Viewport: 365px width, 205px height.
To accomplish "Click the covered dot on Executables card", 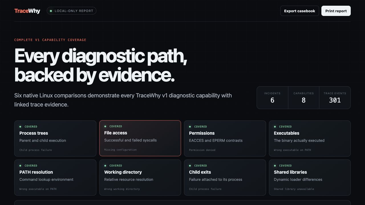I will (x=275, y=126).
